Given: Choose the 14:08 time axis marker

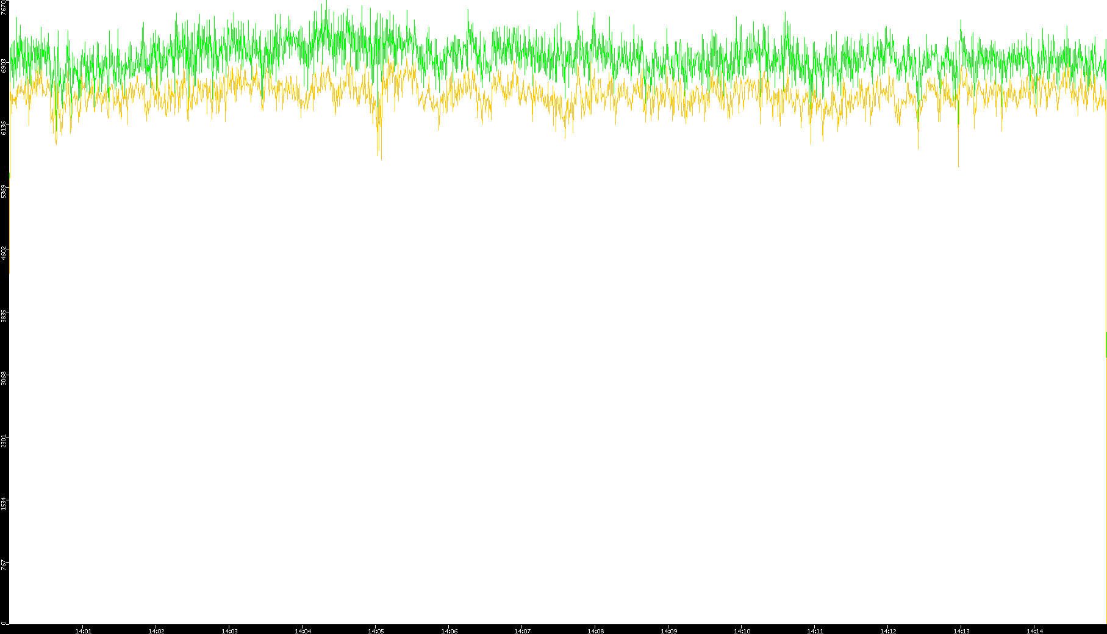Looking at the screenshot, I should tap(595, 631).
